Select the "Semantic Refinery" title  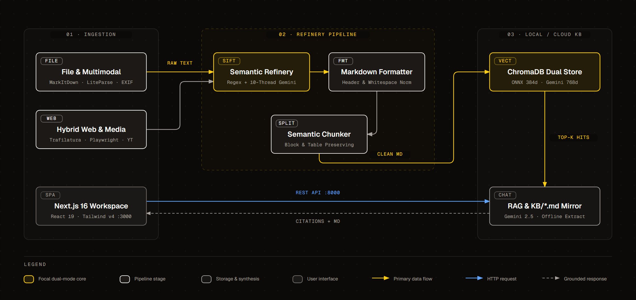261,72
